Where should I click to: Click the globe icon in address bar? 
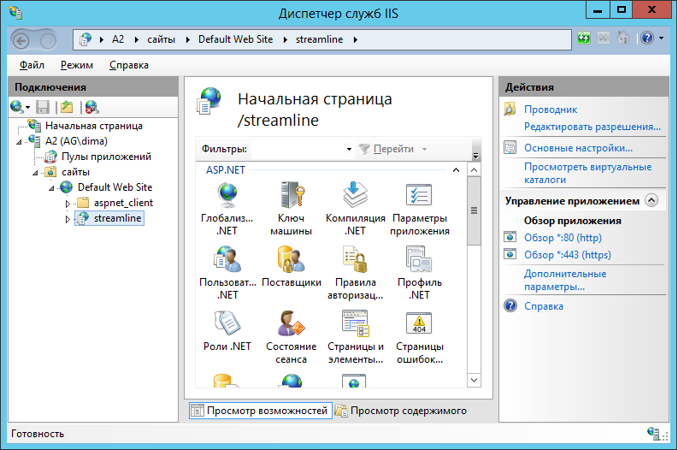(85, 39)
